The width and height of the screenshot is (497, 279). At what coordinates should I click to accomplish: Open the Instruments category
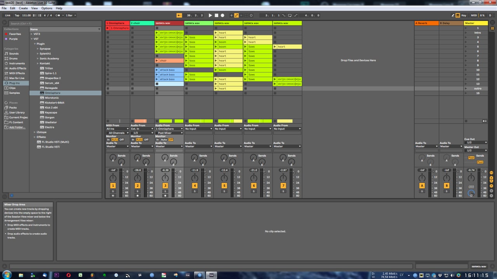(x=17, y=63)
